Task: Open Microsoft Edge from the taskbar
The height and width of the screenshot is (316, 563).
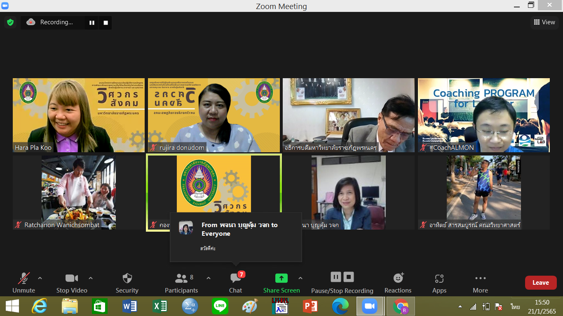Action: coord(340,307)
